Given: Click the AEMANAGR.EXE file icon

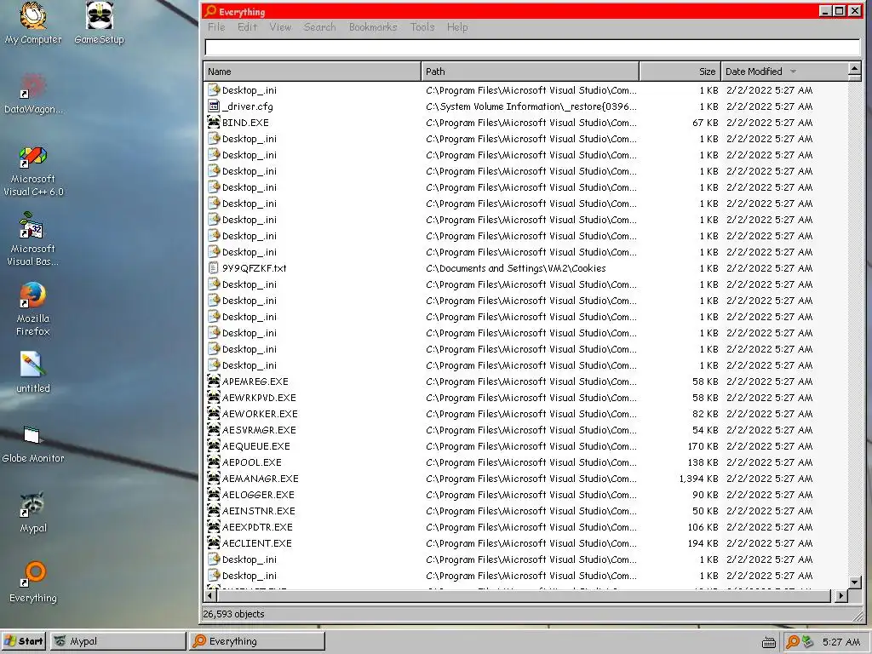Looking at the screenshot, I should click(214, 478).
